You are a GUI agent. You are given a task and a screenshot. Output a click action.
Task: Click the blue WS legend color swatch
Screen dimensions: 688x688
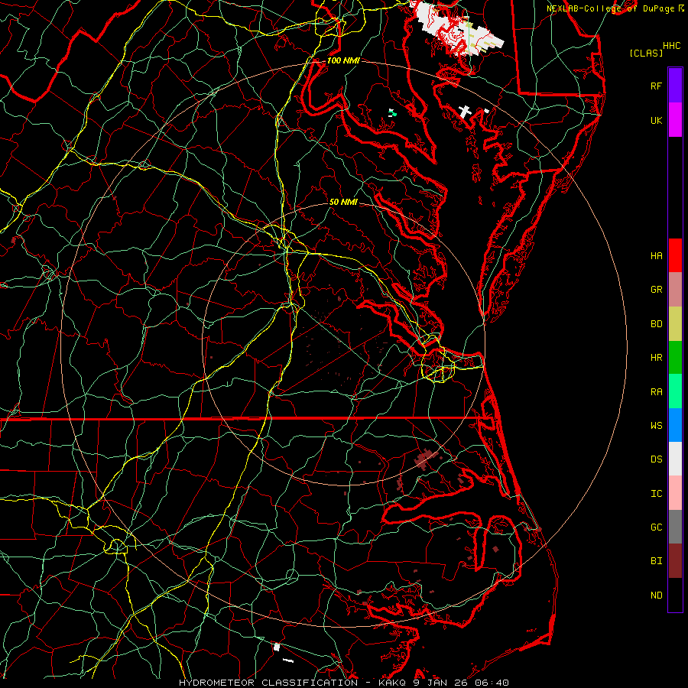click(675, 425)
